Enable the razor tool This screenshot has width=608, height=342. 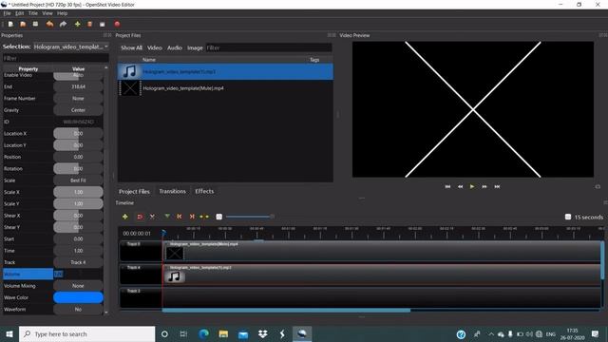click(x=152, y=217)
